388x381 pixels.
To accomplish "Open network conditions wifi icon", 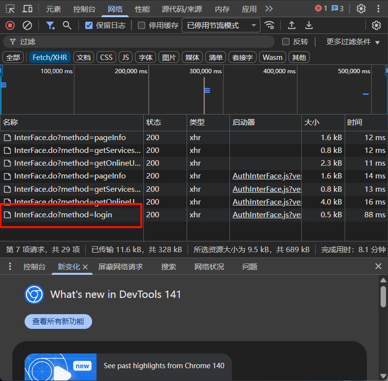I will tap(269, 25).
